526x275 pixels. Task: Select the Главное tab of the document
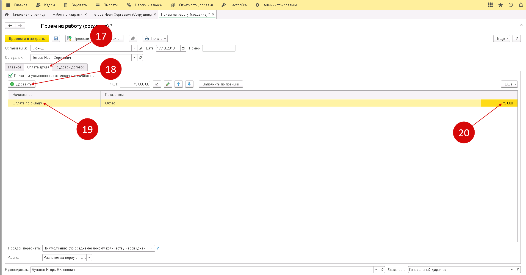(15, 67)
